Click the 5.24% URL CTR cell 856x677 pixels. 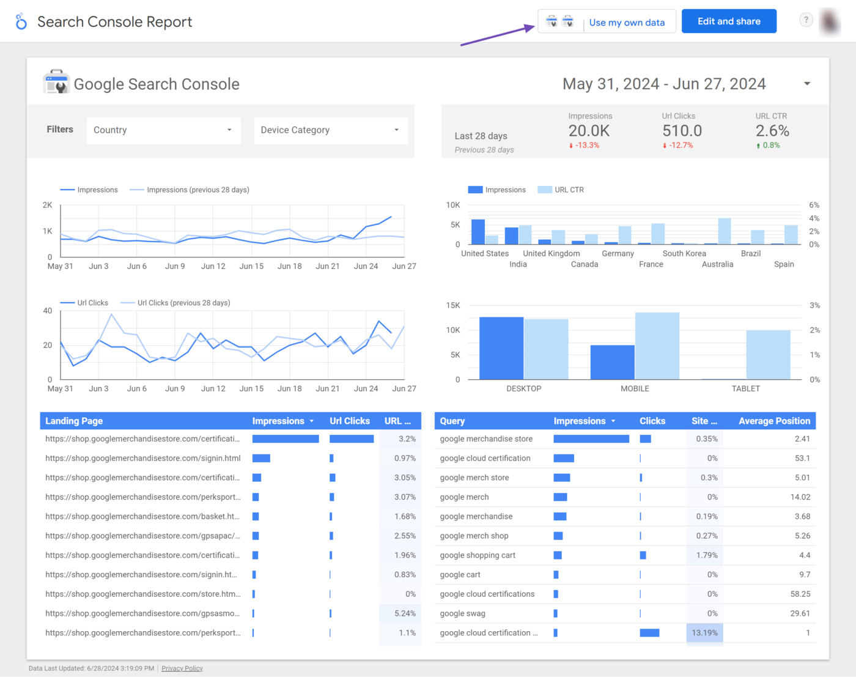coord(400,613)
